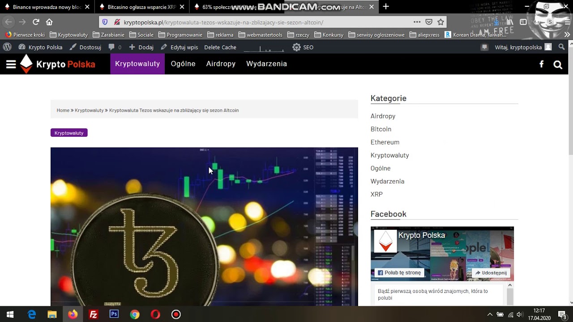Open the Pierwsze kroki bookmark
Viewport: 573px width, 322px height.
pos(25,34)
